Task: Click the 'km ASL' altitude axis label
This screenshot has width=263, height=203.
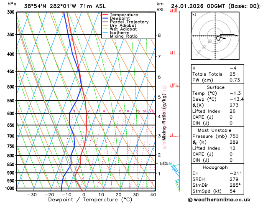Action: point(161,7)
